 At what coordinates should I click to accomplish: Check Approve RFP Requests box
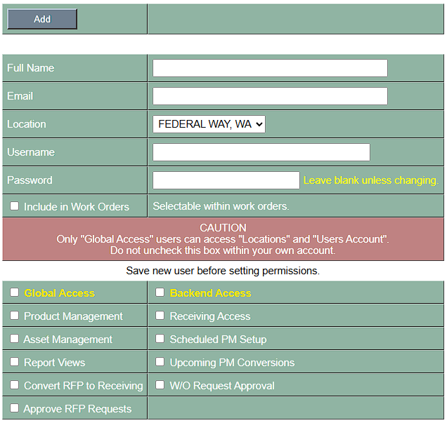15,408
